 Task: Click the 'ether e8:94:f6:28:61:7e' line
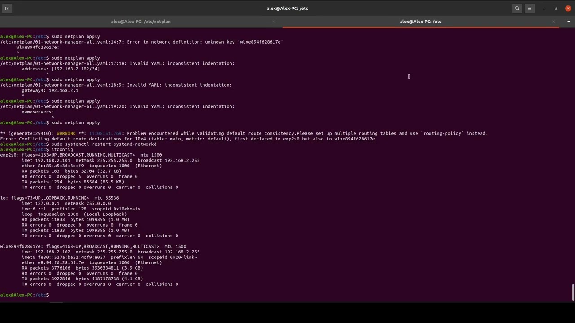click(92, 262)
